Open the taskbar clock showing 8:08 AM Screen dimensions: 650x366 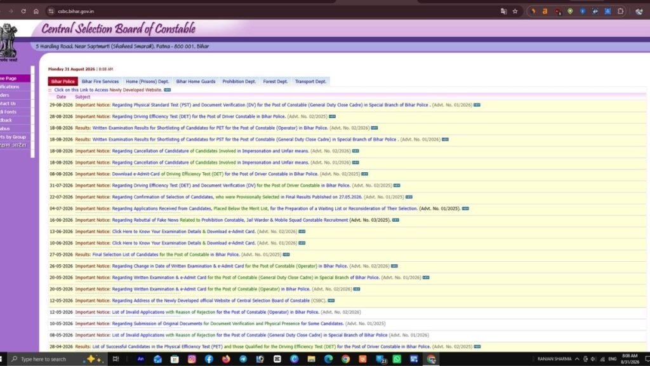click(x=630, y=359)
